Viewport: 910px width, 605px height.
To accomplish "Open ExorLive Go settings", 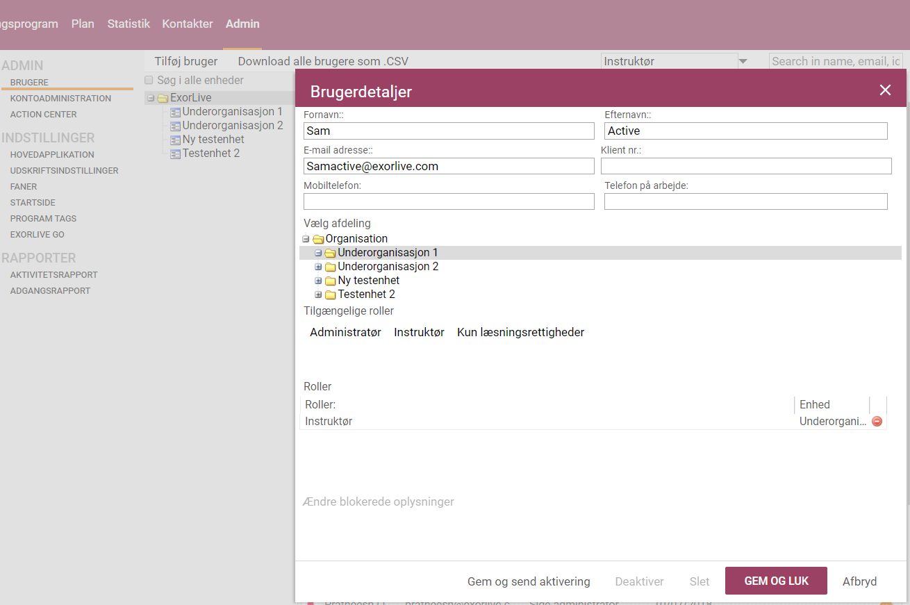I will click(38, 235).
